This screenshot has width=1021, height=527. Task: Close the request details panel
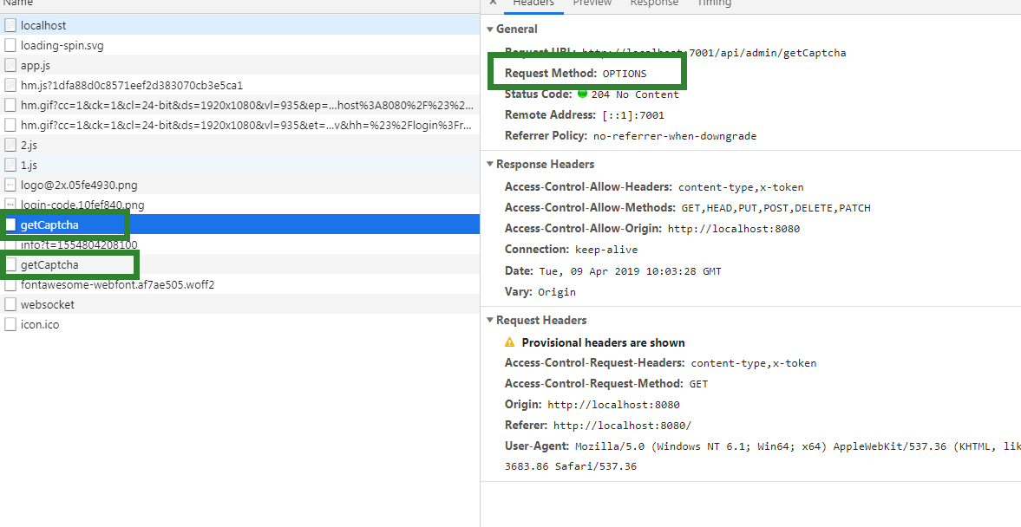click(x=492, y=4)
